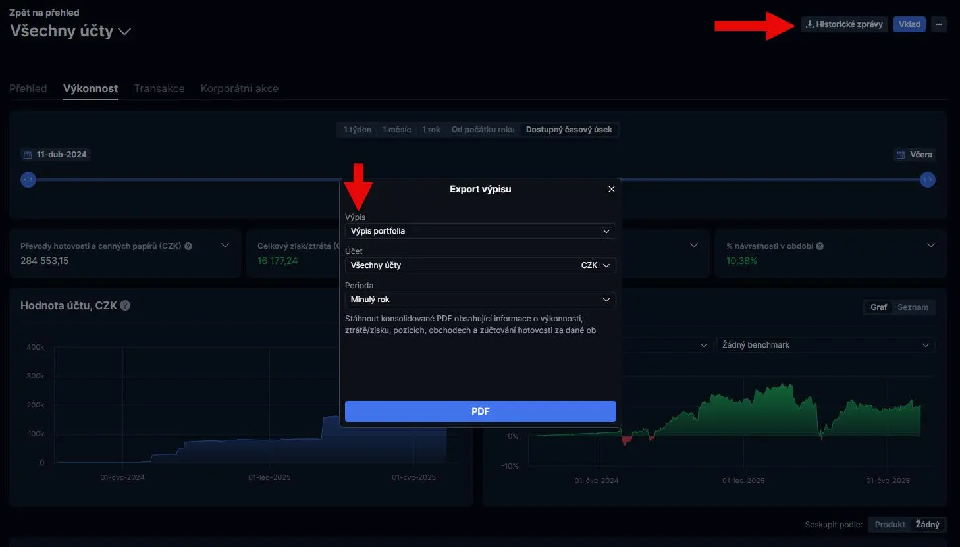Open the Všechny účty account selector in dialog
The image size is (960, 547).
tap(480, 265)
